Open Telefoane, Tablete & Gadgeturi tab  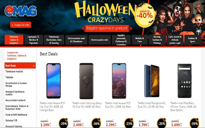(x=14, y=40)
